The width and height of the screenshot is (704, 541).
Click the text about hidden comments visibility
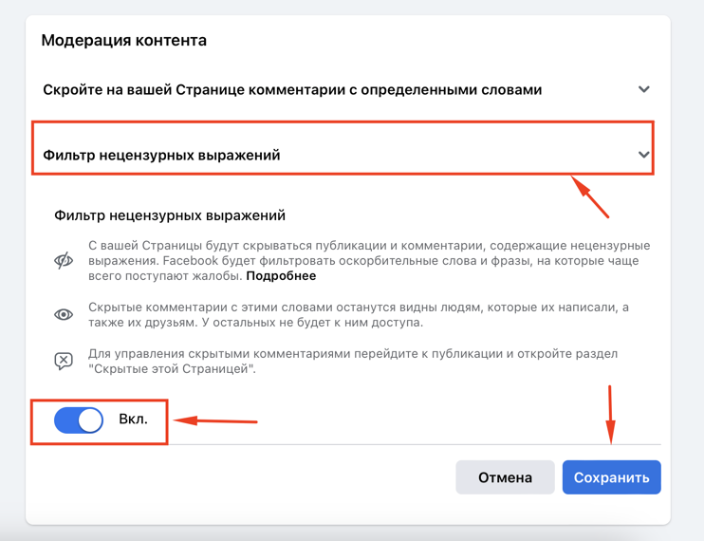click(x=359, y=315)
